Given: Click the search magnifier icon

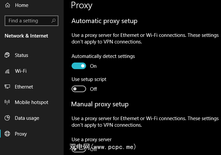Looking at the screenshot, I should (x=54, y=21).
